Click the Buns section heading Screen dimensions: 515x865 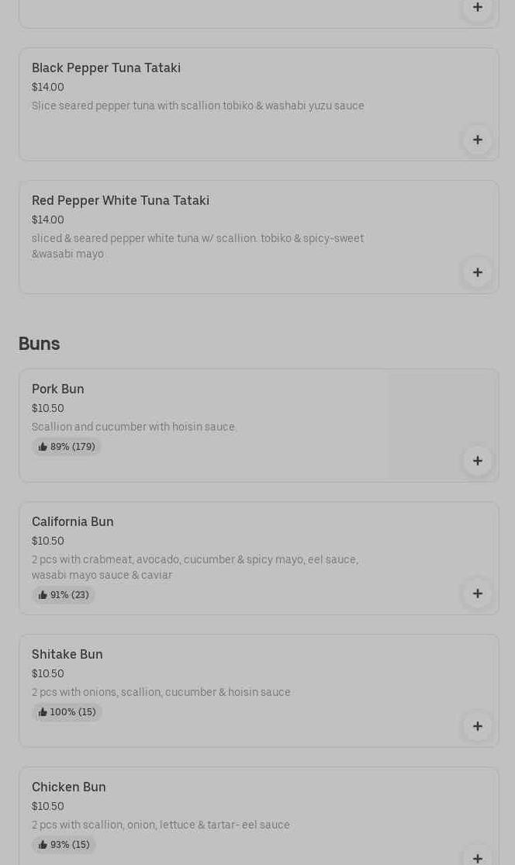40,344
